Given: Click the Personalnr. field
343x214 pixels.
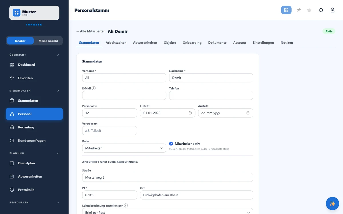Looking at the screenshot, I should click(109, 113).
